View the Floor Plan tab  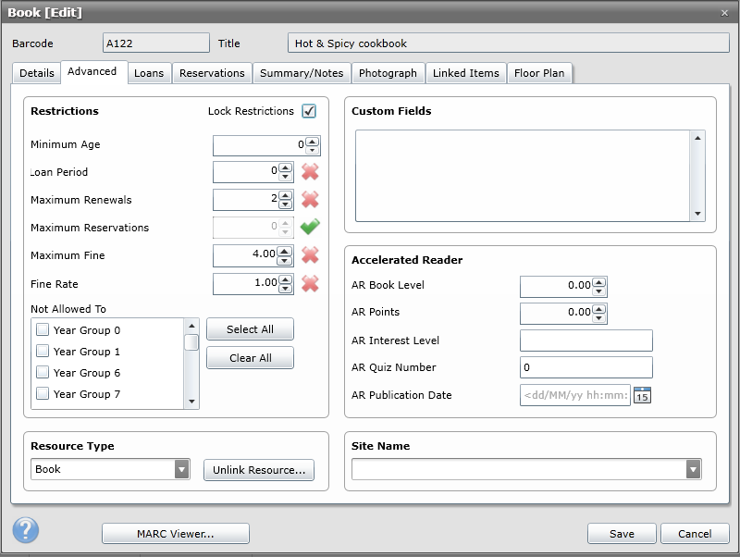pyautogui.click(x=539, y=73)
